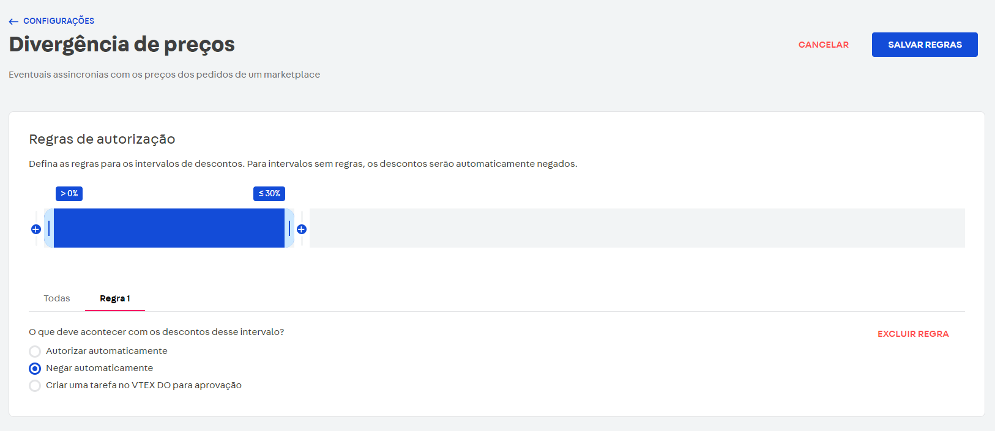Delete the rule with EXCLUIR REGRA
The image size is (995, 431).
(912, 334)
